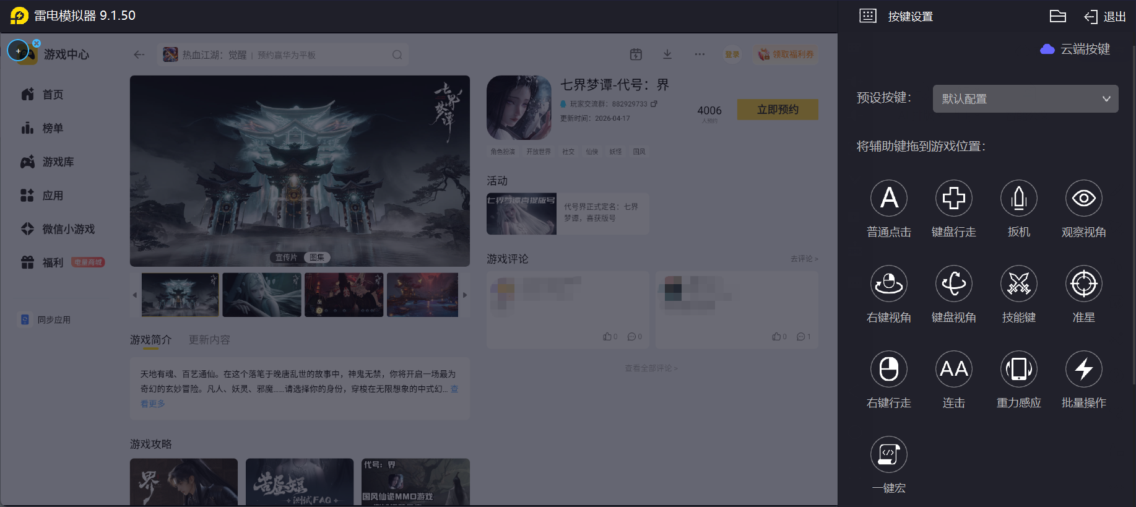Click the 仙侠 genre tag
1136x507 pixels.
592,152
